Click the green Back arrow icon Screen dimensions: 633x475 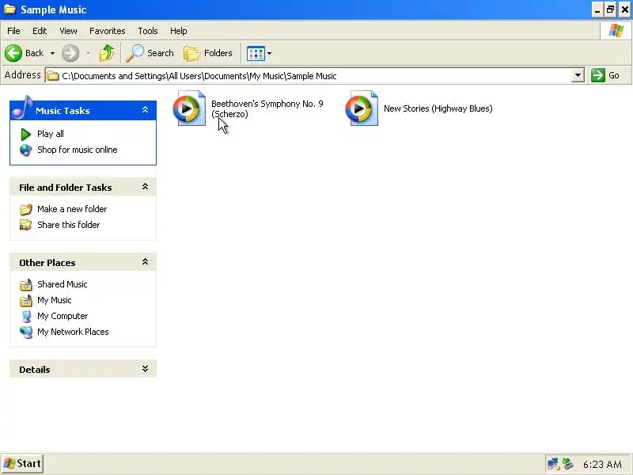(x=13, y=53)
